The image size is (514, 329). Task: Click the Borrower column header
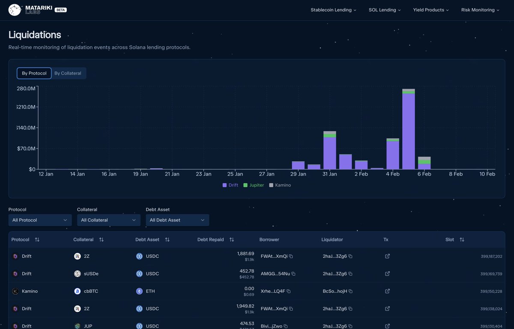click(269, 240)
